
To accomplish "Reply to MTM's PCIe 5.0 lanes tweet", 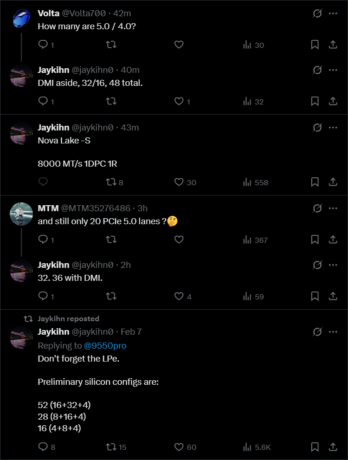I will [43, 240].
